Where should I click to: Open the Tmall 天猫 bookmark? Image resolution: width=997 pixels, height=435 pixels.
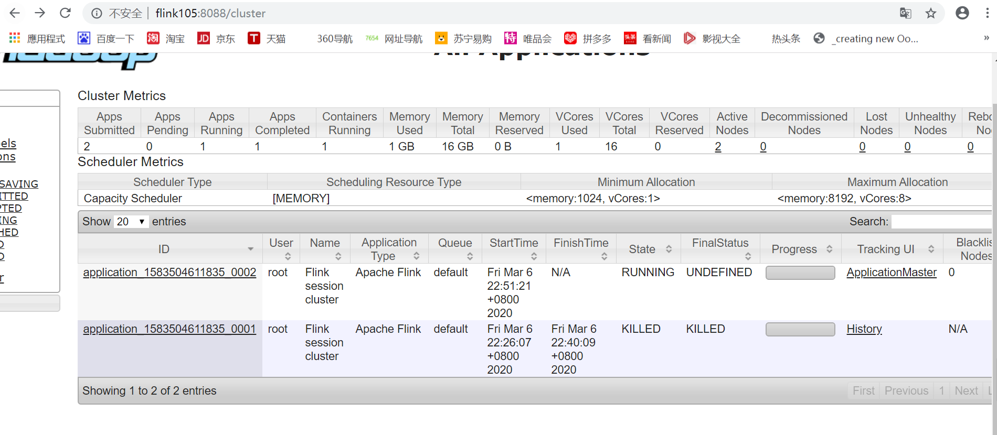point(267,38)
